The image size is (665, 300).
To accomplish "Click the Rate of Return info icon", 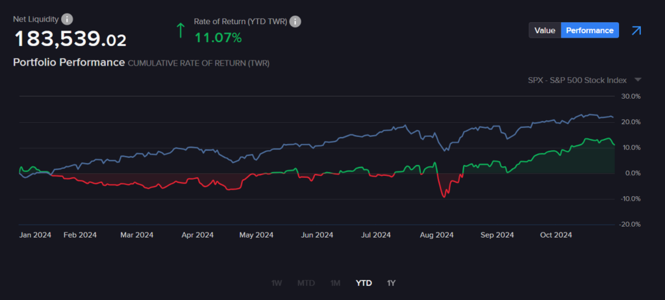I will pyautogui.click(x=295, y=21).
